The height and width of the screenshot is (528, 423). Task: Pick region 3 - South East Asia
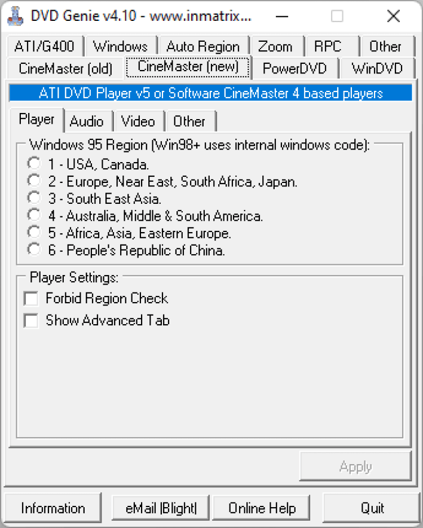[94, 198]
